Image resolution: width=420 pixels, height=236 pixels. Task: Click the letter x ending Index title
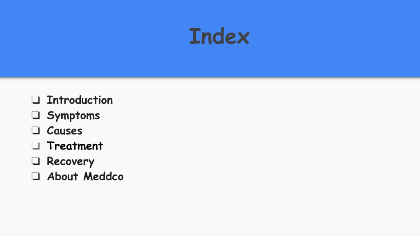click(x=243, y=38)
